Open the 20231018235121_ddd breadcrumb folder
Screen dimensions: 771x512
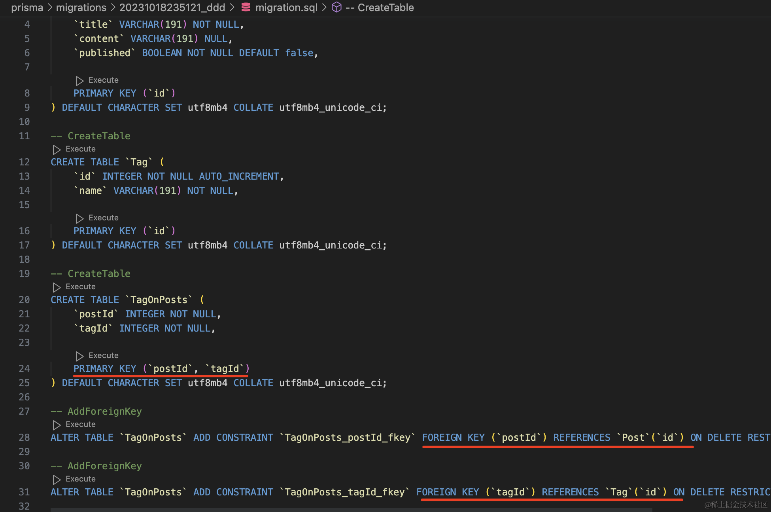(x=172, y=8)
